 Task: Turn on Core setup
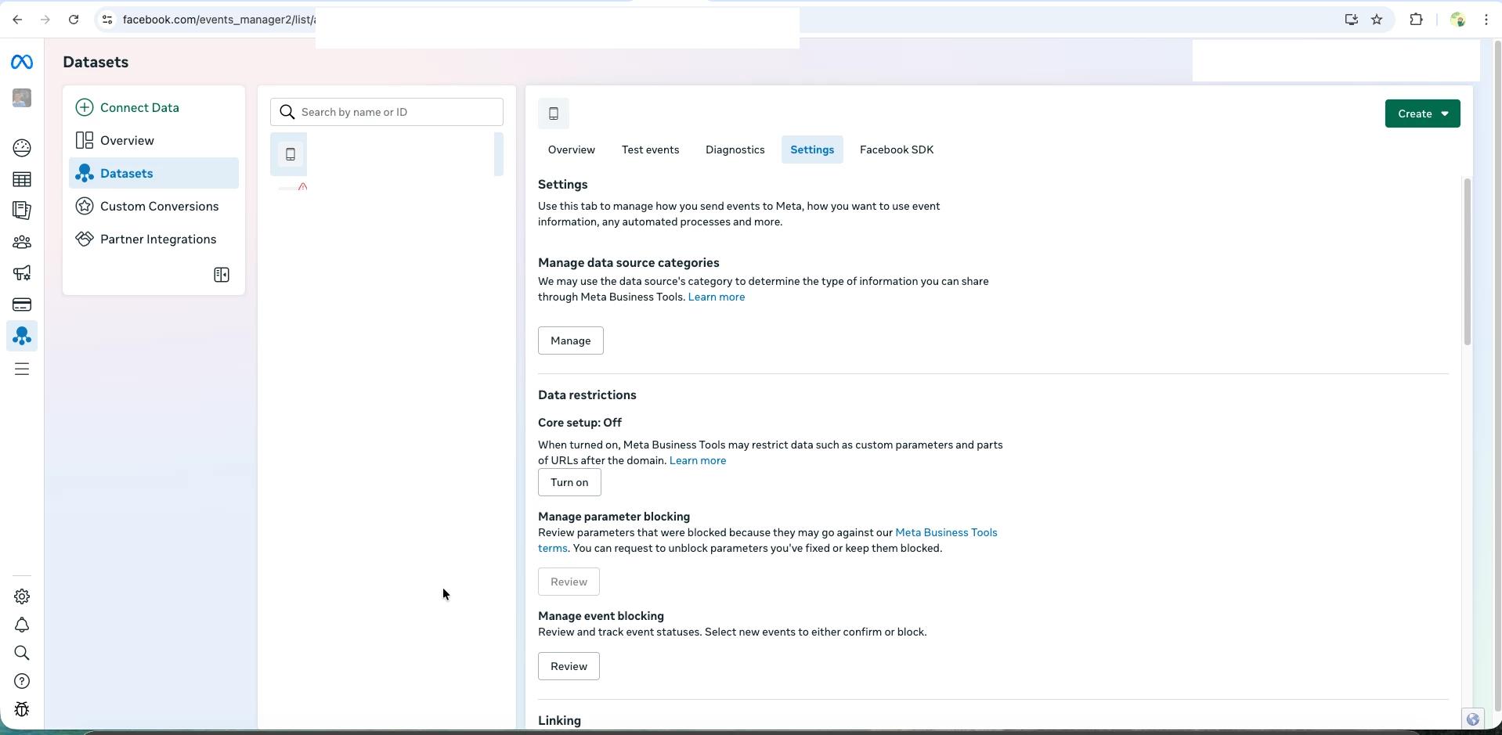click(x=569, y=482)
